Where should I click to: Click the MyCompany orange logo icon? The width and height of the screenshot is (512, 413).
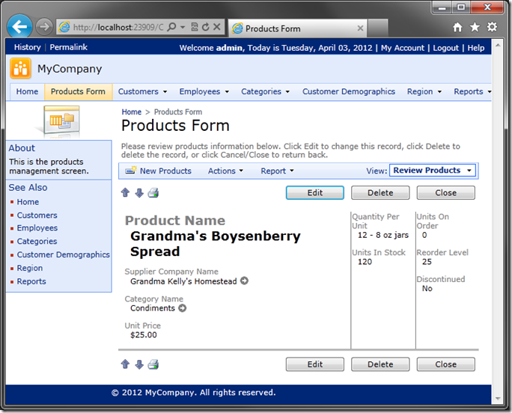click(x=20, y=69)
